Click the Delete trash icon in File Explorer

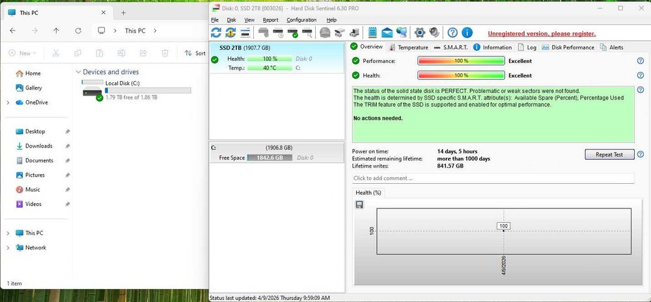click(165, 53)
